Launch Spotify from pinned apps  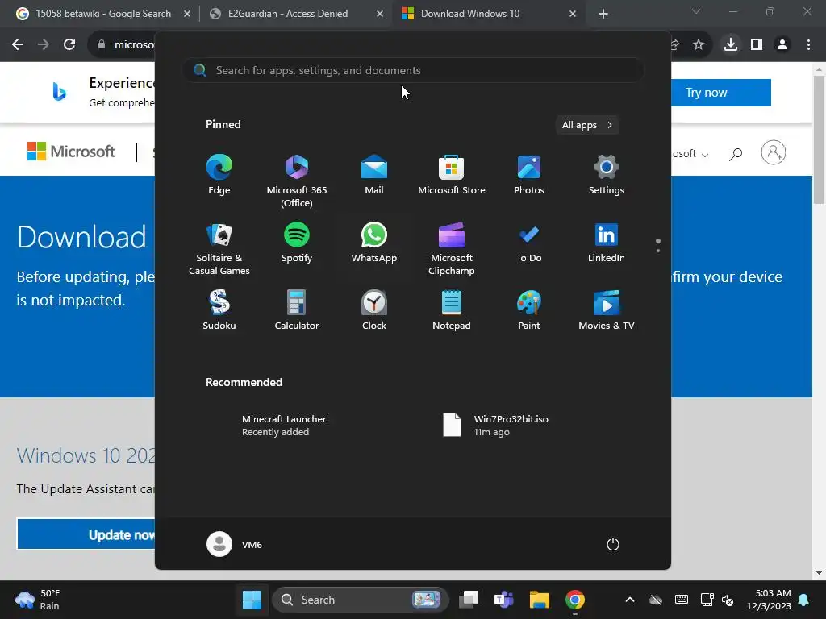[297, 243]
